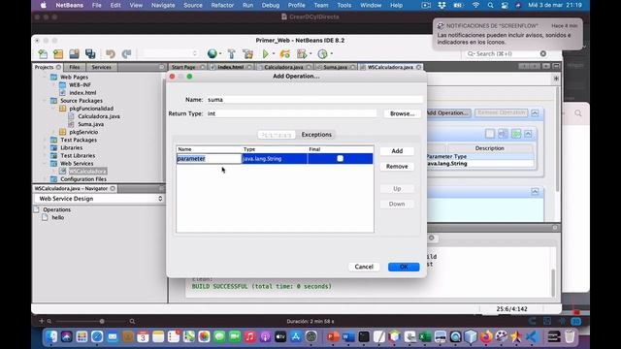Click the New File toolbar icon
Viewport: 621px width, 349px height.
point(43,54)
